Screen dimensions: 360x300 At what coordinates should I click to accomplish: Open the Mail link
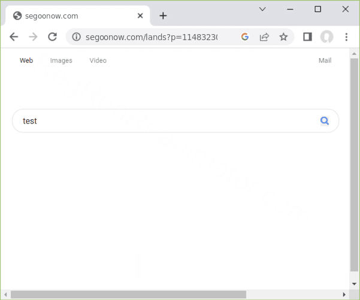click(x=325, y=60)
